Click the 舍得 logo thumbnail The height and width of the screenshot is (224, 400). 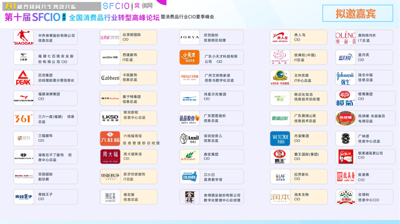pyautogui.click(x=189, y=197)
